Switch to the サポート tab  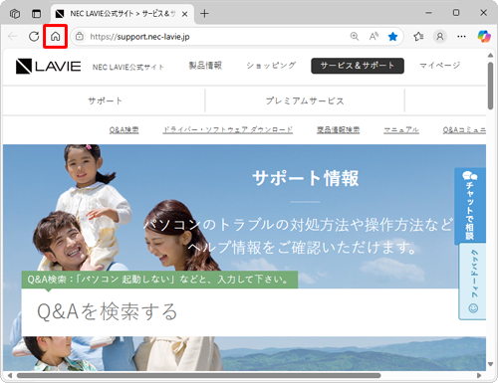pyautogui.click(x=105, y=100)
